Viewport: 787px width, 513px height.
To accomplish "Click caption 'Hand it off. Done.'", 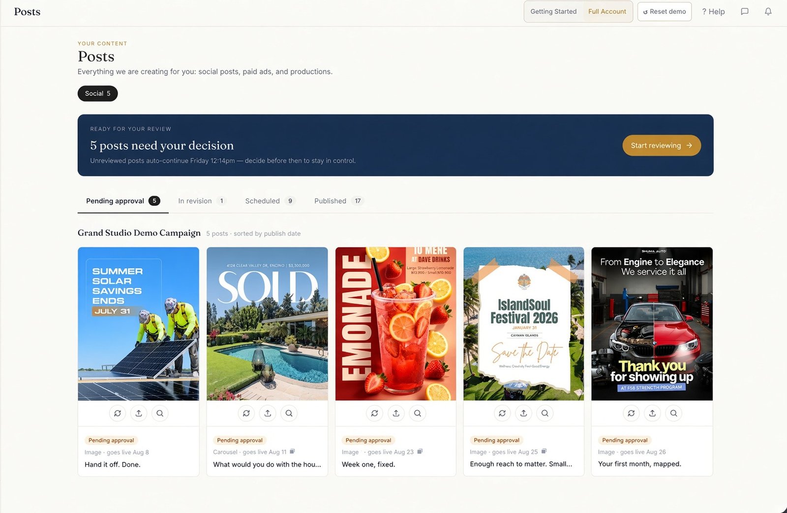I will point(113,464).
